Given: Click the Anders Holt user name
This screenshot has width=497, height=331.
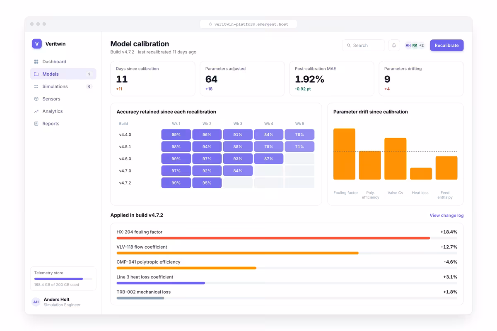Looking at the screenshot, I should point(57,300).
